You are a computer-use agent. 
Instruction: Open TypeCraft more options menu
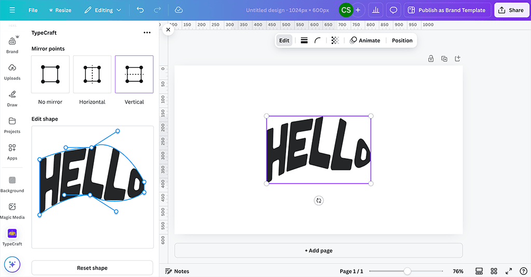click(x=147, y=33)
